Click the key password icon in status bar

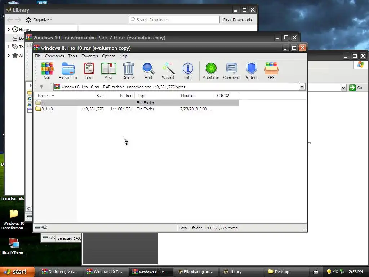[44, 227]
